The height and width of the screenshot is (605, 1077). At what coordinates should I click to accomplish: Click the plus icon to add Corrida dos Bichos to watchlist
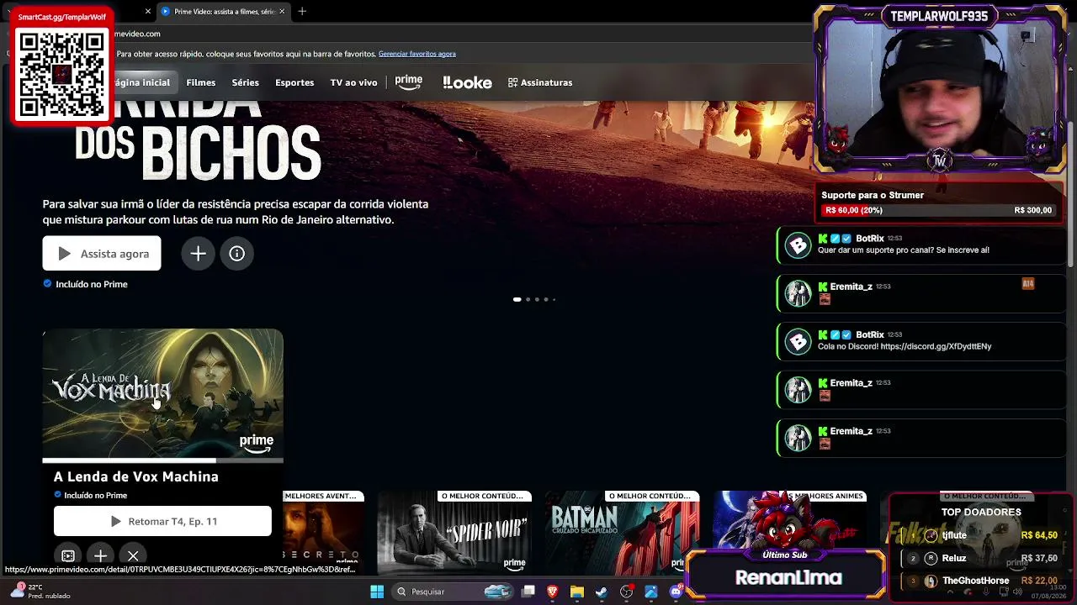tap(198, 254)
